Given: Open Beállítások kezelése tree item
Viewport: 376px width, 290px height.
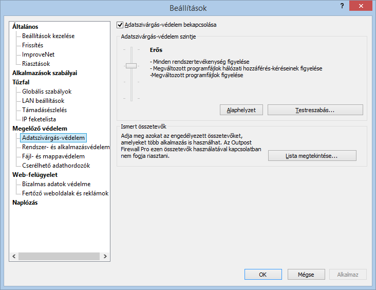Looking at the screenshot, I should point(48,36).
